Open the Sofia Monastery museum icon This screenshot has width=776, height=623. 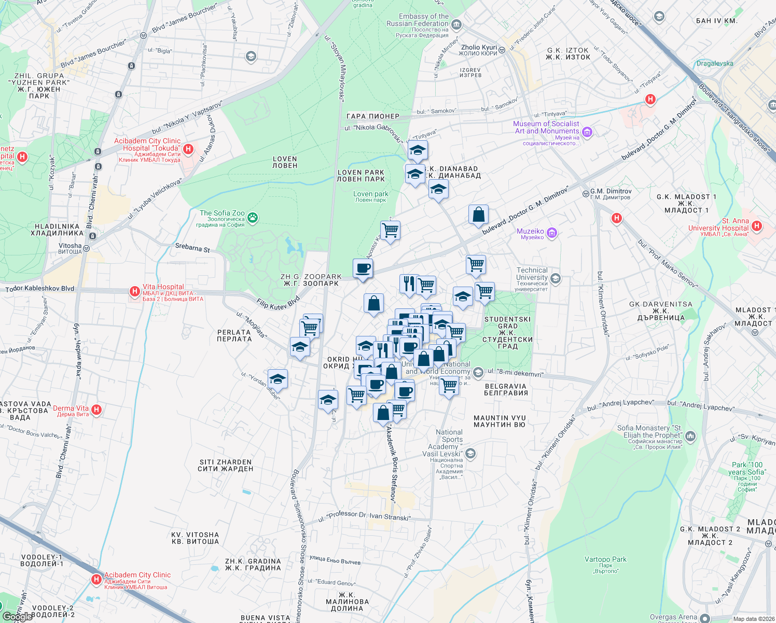tap(690, 437)
